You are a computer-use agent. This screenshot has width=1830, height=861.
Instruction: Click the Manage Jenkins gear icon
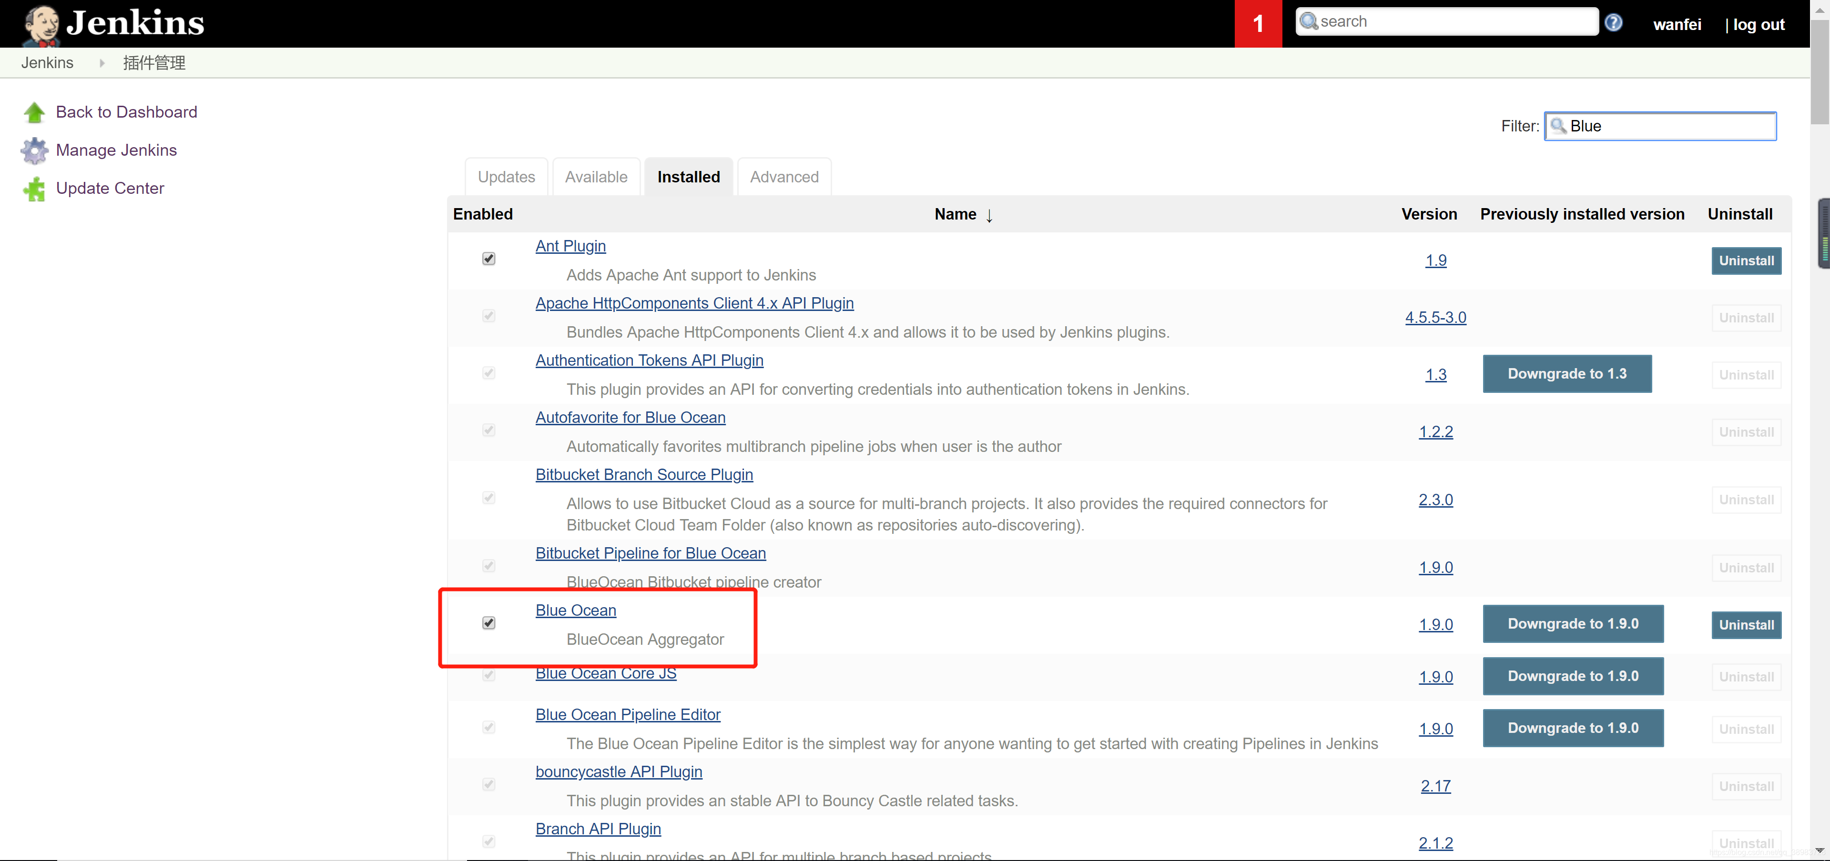click(34, 150)
